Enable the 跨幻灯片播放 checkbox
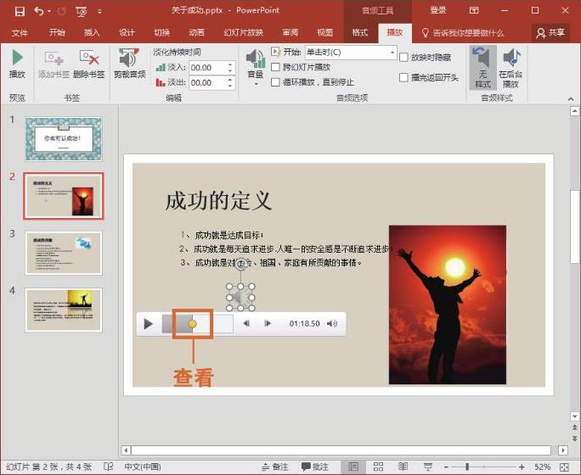Viewport: 581px width, 475px height. click(x=276, y=67)
